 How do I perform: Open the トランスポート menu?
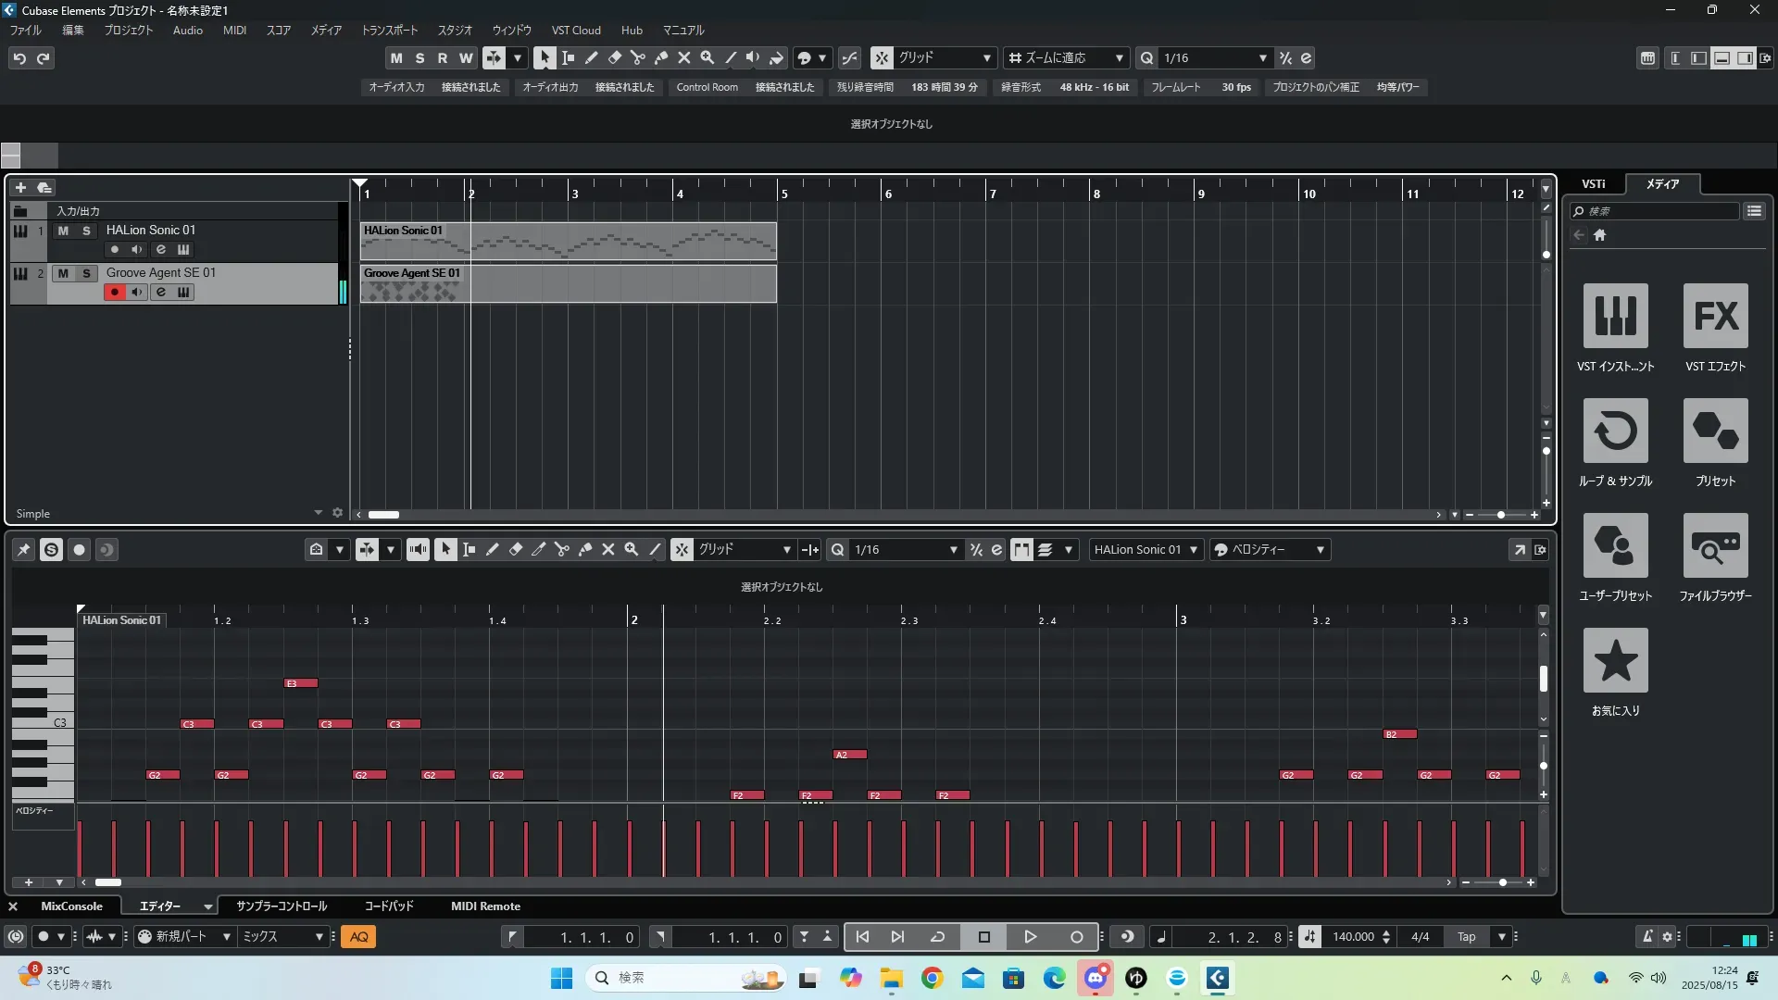389,31
